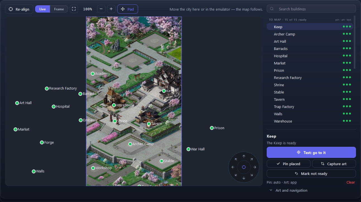
Task: Pan up-left using the diagonal pad arrow
Action: 236,159
